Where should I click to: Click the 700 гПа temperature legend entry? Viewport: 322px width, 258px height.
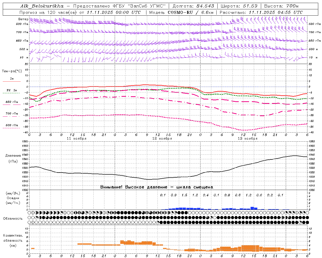tap(12, 113)
